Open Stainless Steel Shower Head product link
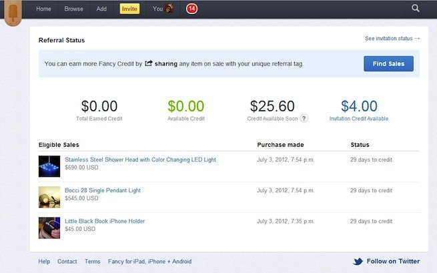The height and width of the screenshot is (273, 437). tap(140, 160)
